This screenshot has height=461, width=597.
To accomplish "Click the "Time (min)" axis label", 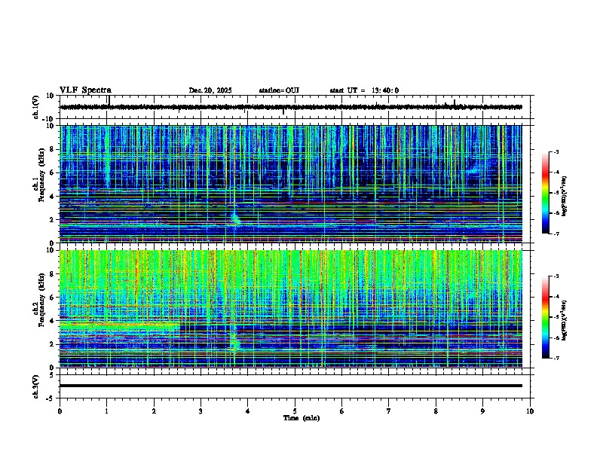I will (302, 418).
